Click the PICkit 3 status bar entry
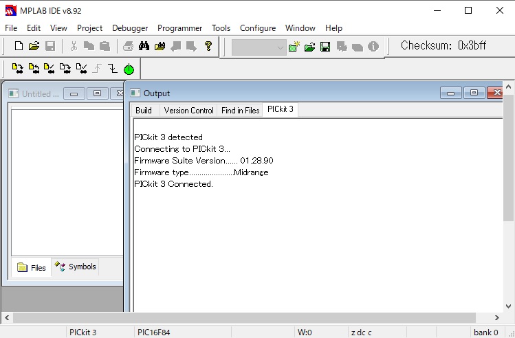This screenshot has height=338, width=515. click(83, 333)
